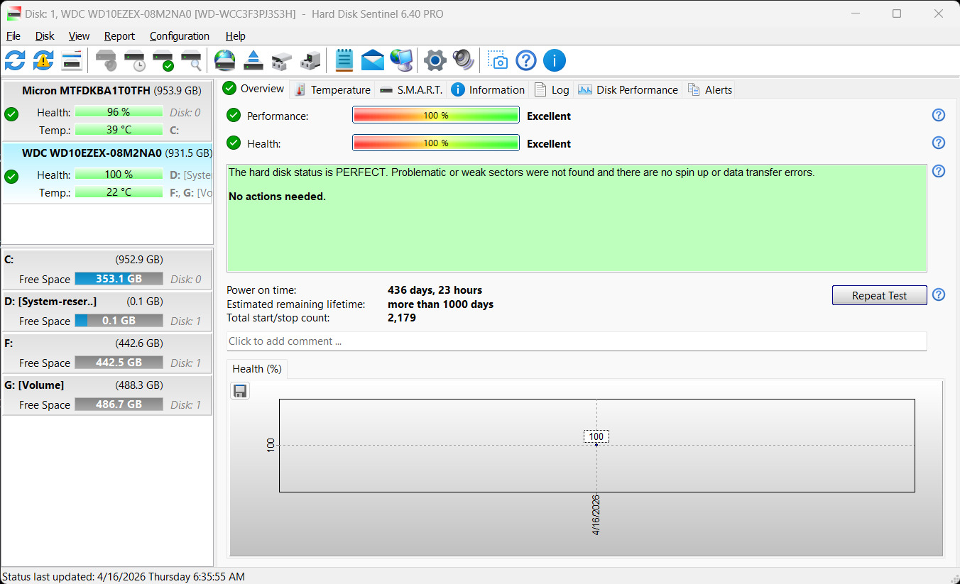Screen dimensions: 960x584
Task: Click the 'Status last updated' status bar text
Action: pos(124,577)
